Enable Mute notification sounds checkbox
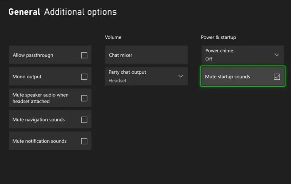The height and width of the screenshot is (184, 291). click(84, 141)
